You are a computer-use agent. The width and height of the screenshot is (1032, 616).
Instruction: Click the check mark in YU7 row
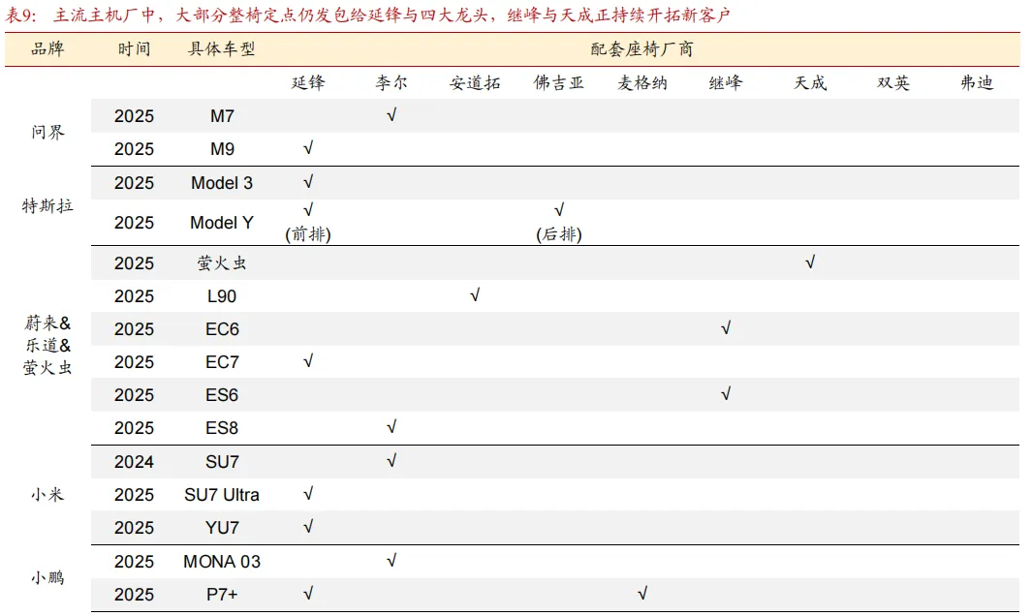[x=308, y=527]
